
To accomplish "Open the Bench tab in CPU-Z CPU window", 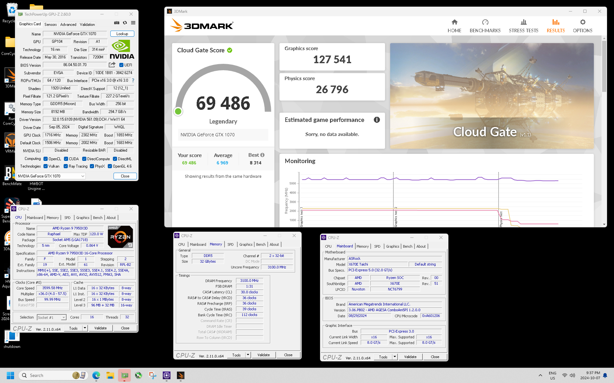I will [x=98, y=218].
